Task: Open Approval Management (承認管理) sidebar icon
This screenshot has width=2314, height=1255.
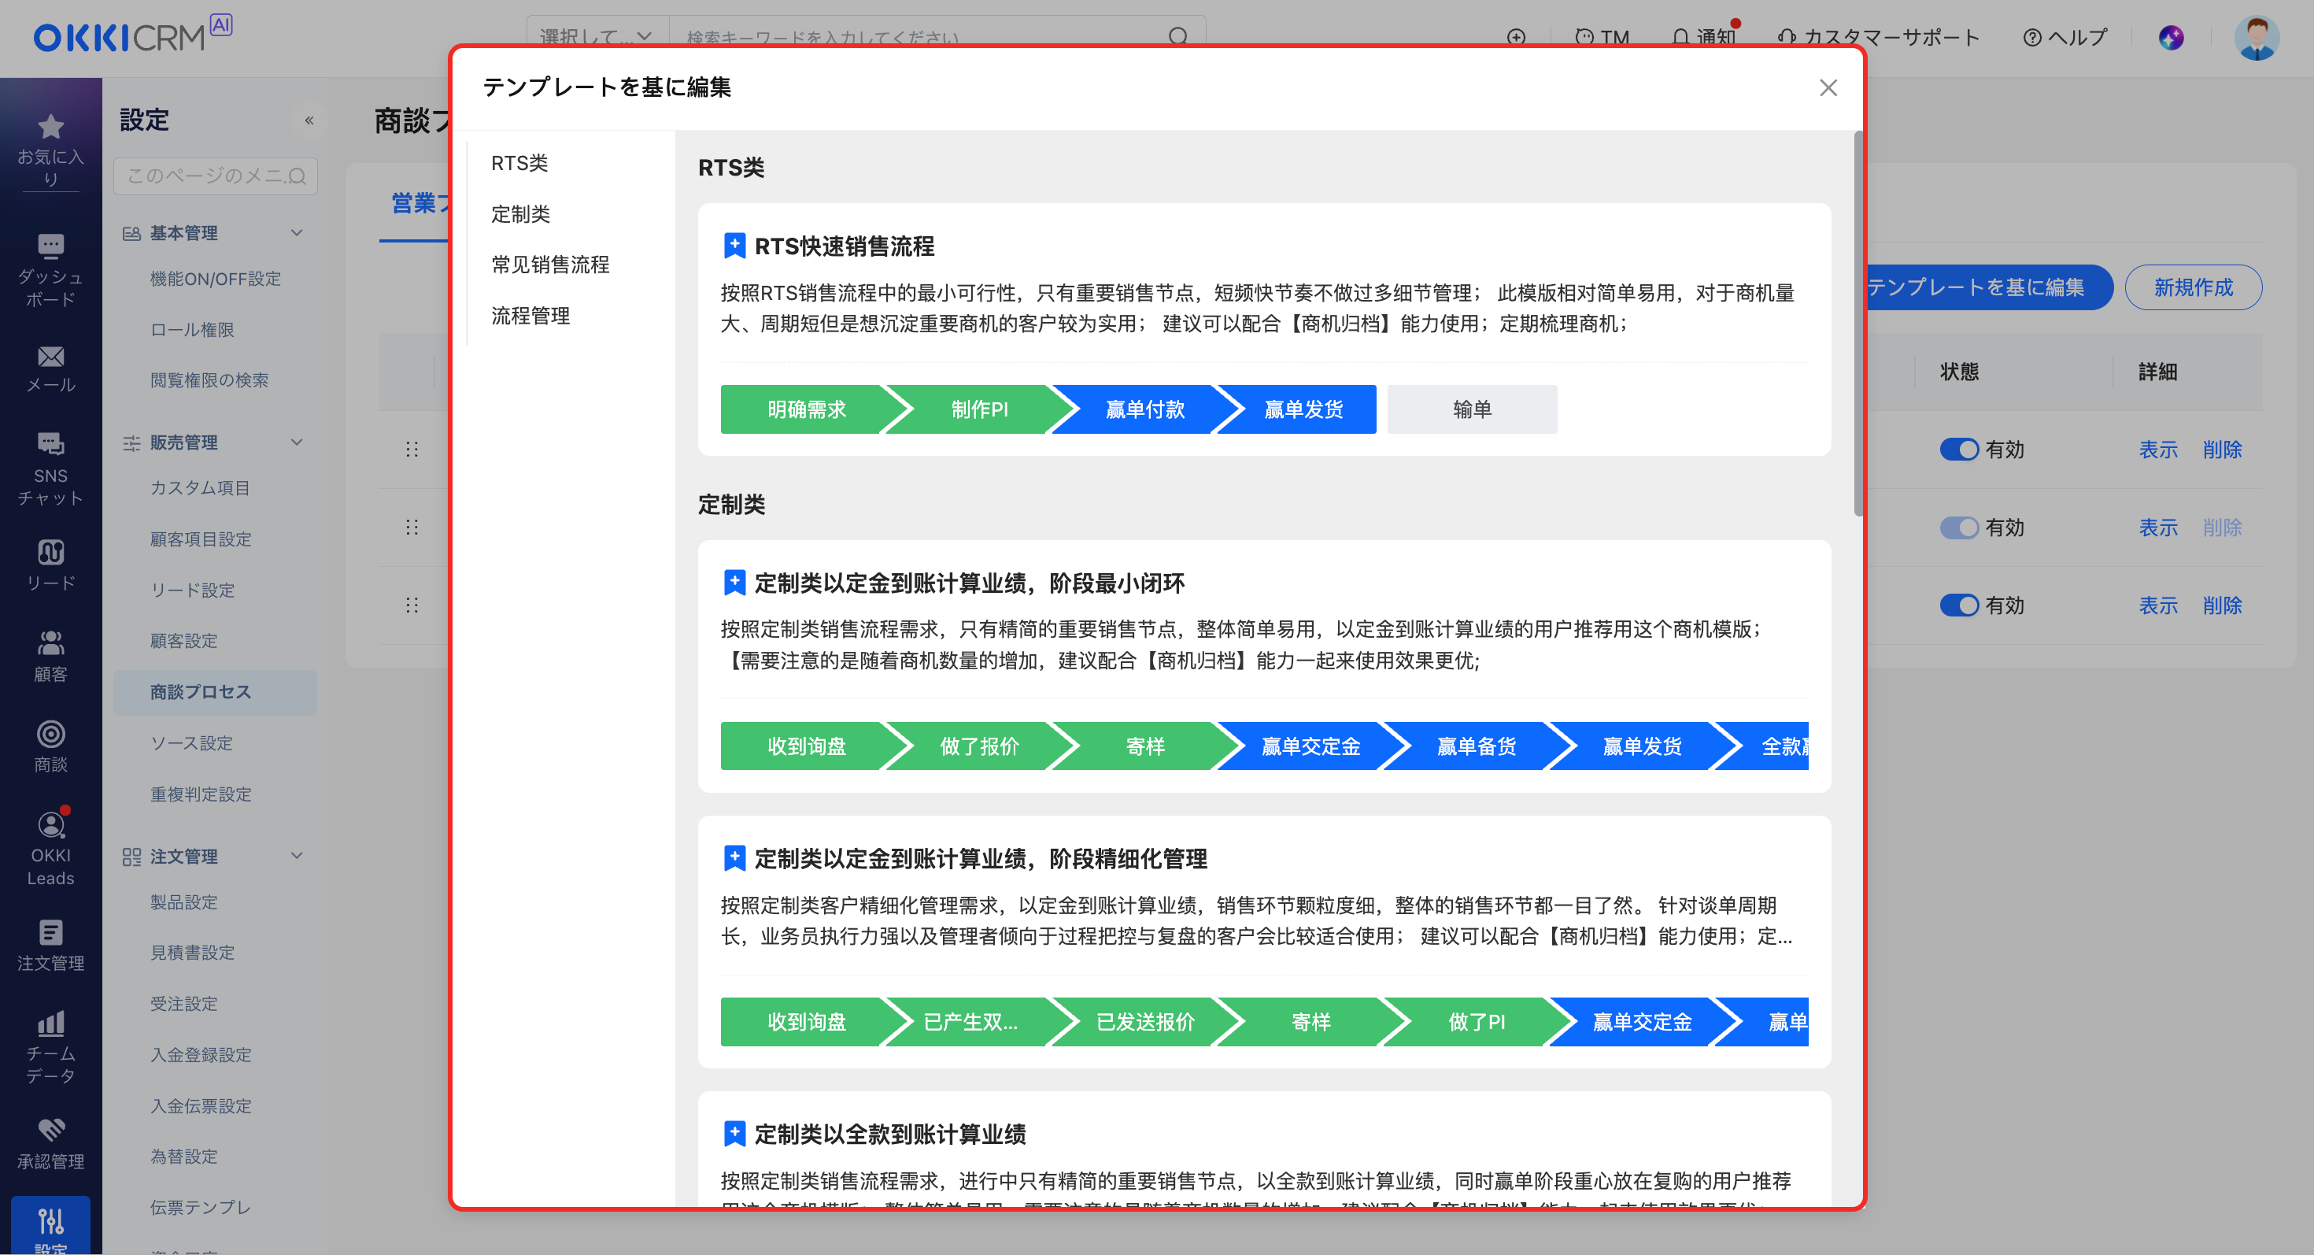Action: point(50,1130)
